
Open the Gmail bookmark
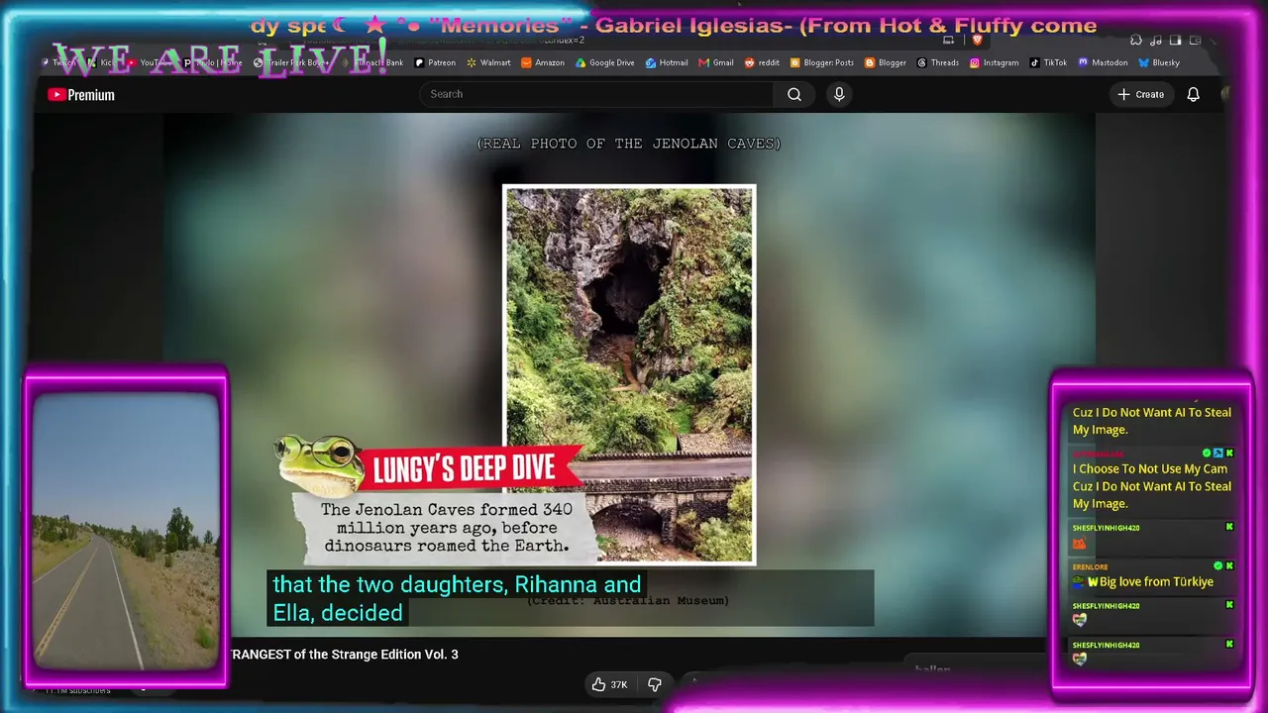[716, 62]
